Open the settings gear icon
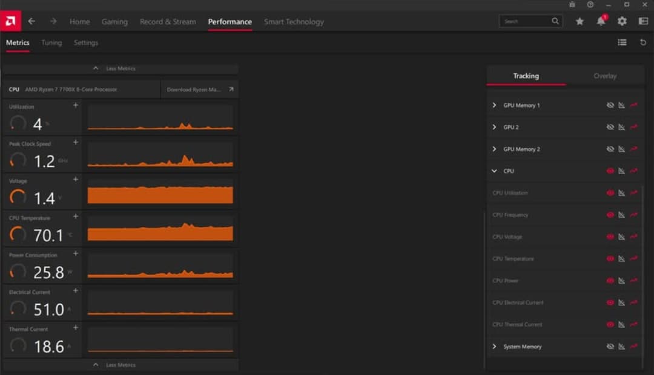This screenshot has height=375, width=654. coord(622,21)
